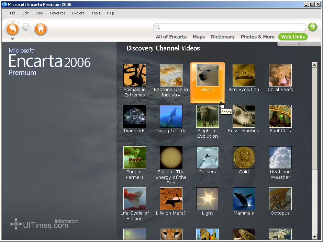Open the Bird Evolution video thumbnail
This screenshot has height=242, width=323.
point(244,75)
